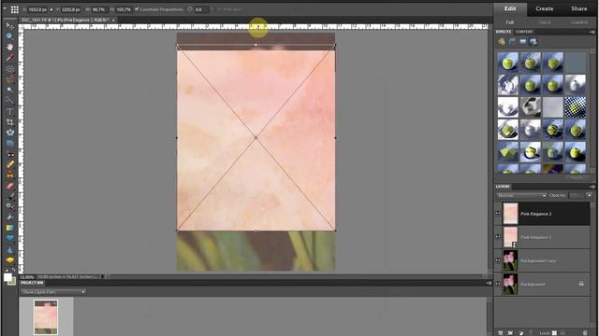Hide the Background copy layer
Screen dimensions: 599x336
[x=498, y=260]
